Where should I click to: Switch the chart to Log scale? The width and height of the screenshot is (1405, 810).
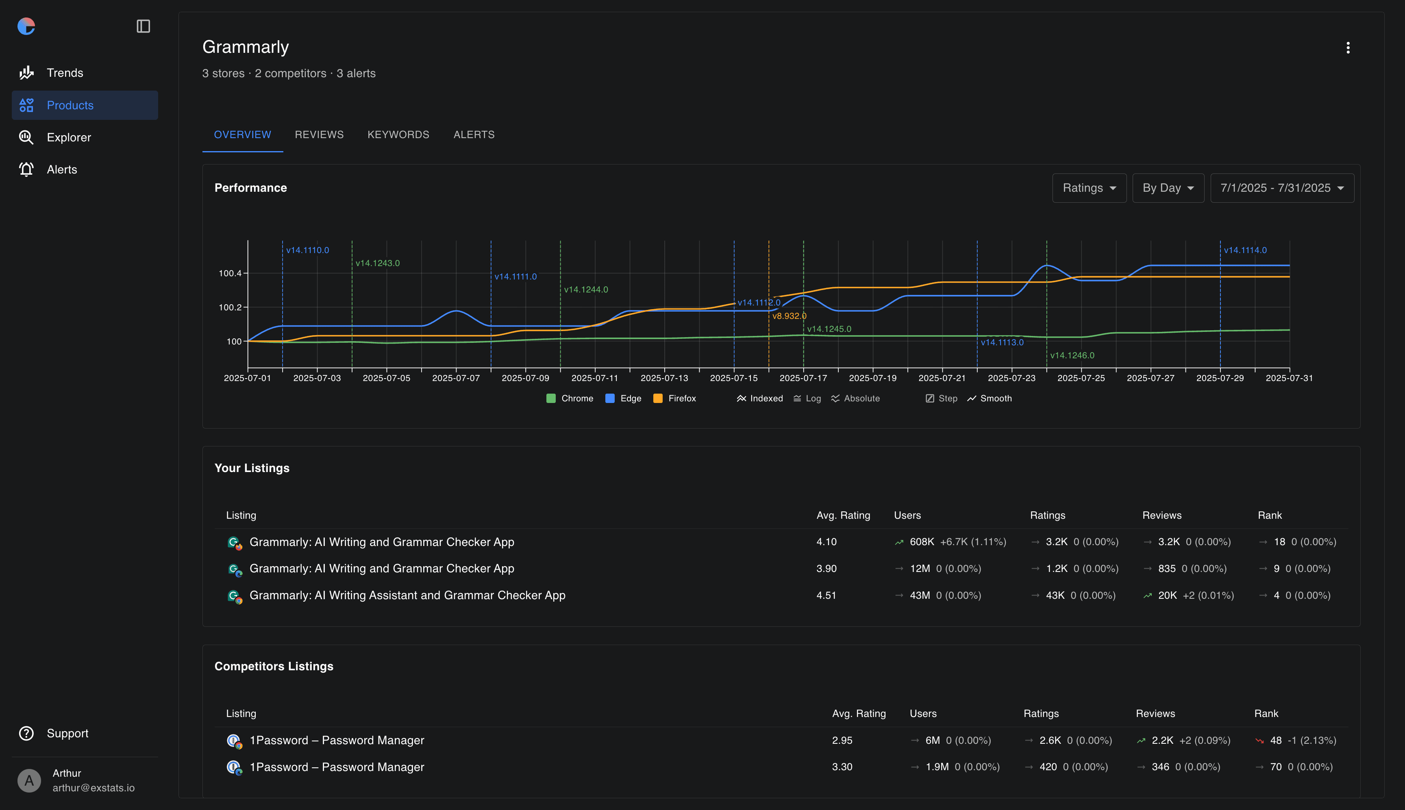pyautogui.click(x=807, y=399)
